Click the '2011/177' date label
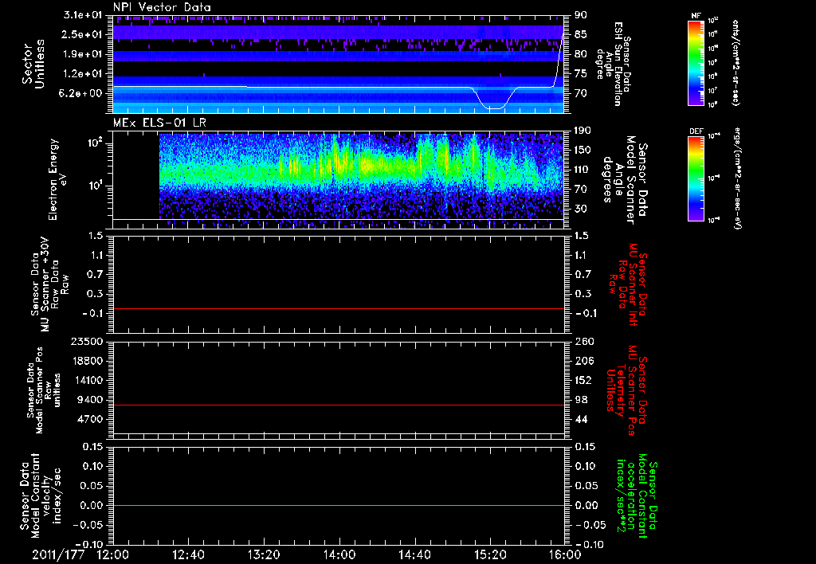 pos(57,554)
